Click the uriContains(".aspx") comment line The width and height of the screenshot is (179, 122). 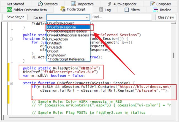click(x=101, y=105)
